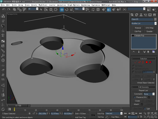The width and height of the screenshot is (158, 119).
Task: Click the timeline marker at frame 50
Action: coord(68,110)
